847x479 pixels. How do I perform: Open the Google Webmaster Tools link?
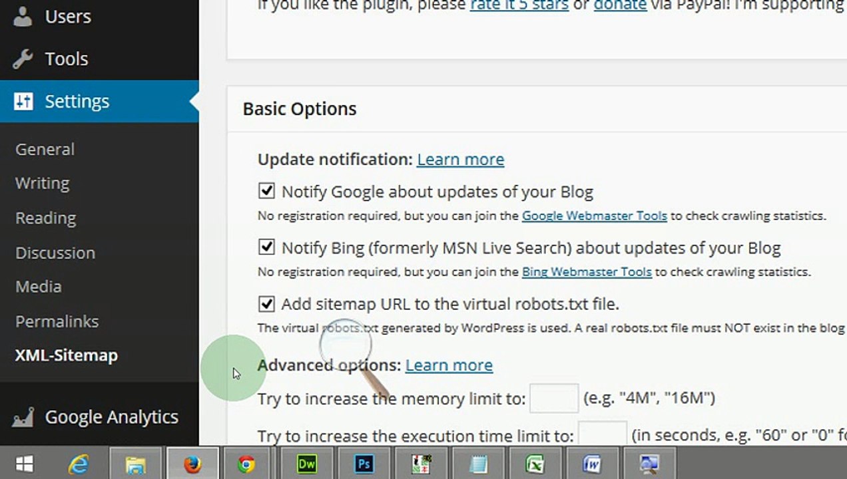[x=594, y=216]
